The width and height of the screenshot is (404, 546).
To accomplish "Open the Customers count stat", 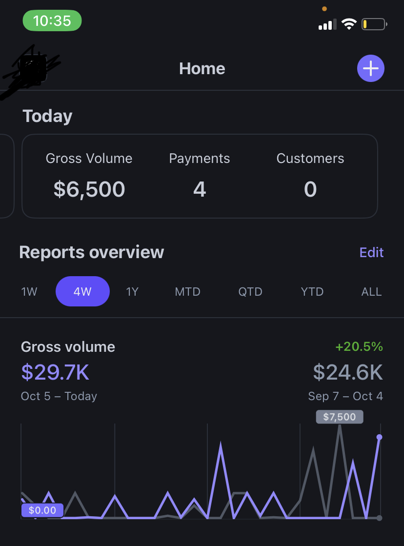I will [310, 176].
